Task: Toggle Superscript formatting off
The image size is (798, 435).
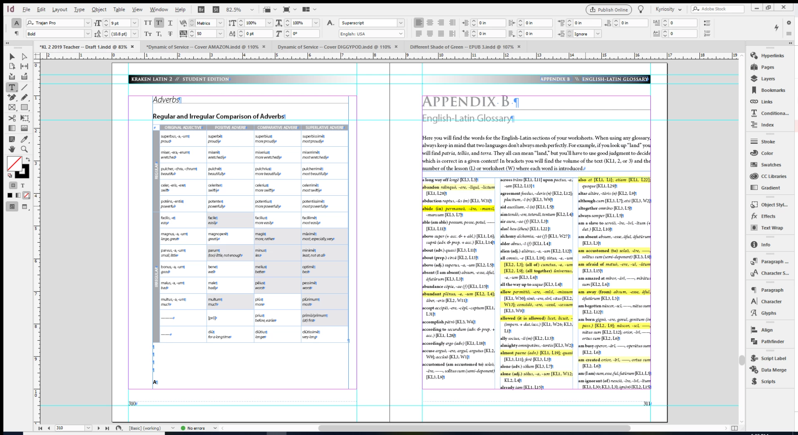Action: point(159,23)
